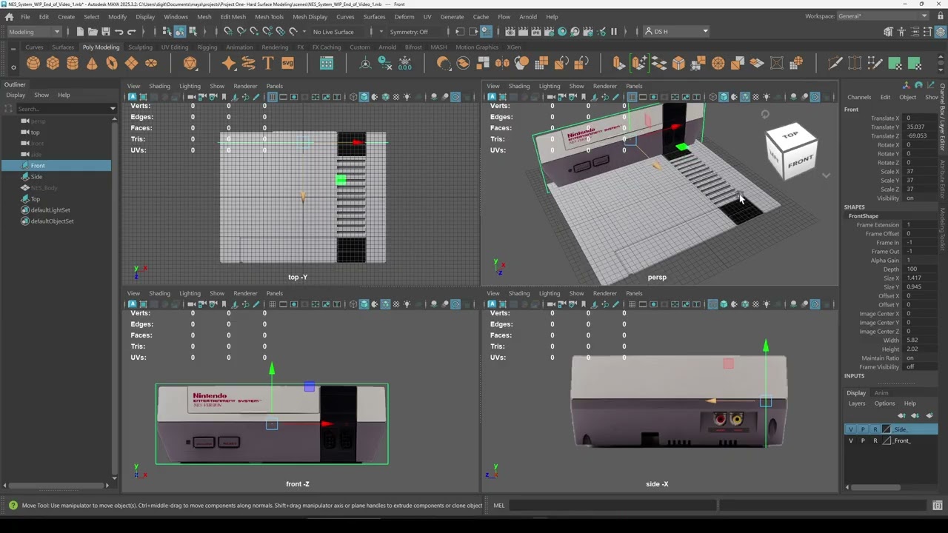Switch to the Sculpting shelf tab

pos(140,47)
